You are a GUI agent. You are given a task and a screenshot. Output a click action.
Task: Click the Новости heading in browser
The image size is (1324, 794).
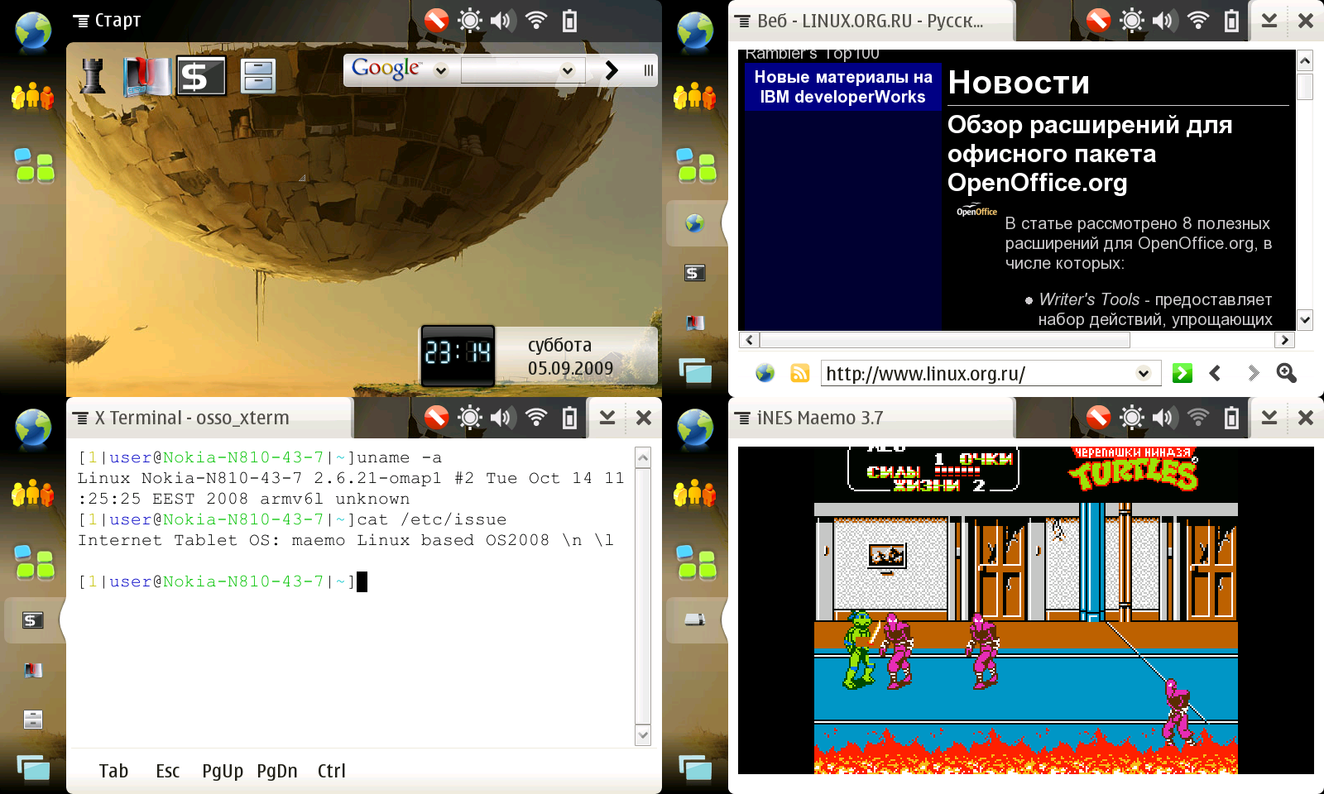1019,82
